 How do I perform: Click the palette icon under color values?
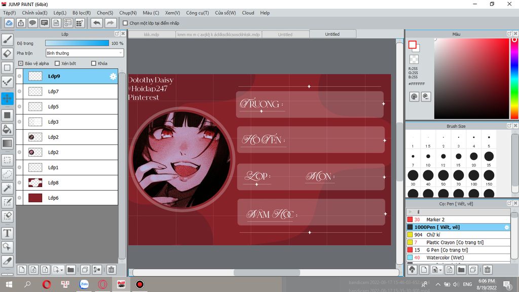[x=414, y=97]
